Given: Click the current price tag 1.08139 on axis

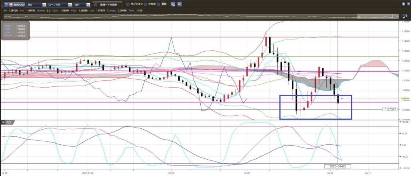Looking at the screenshot, I should [x=405, y=99].
